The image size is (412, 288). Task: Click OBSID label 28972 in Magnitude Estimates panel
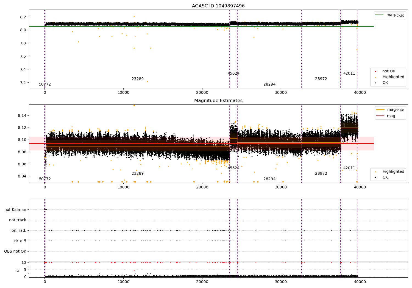tap(321, 174)
